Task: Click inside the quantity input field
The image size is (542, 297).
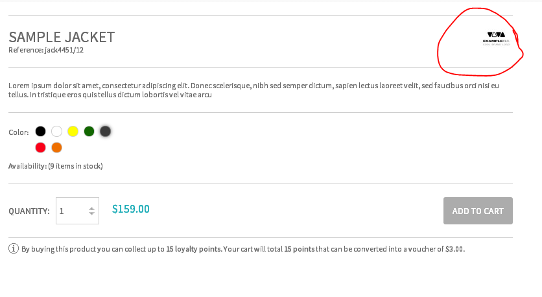Action: coord(77,211)
